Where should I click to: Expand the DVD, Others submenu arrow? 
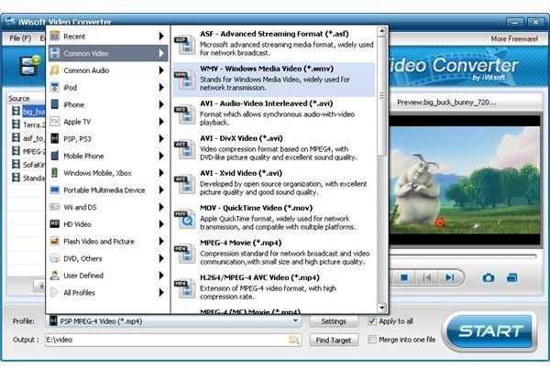click(161, 258)
